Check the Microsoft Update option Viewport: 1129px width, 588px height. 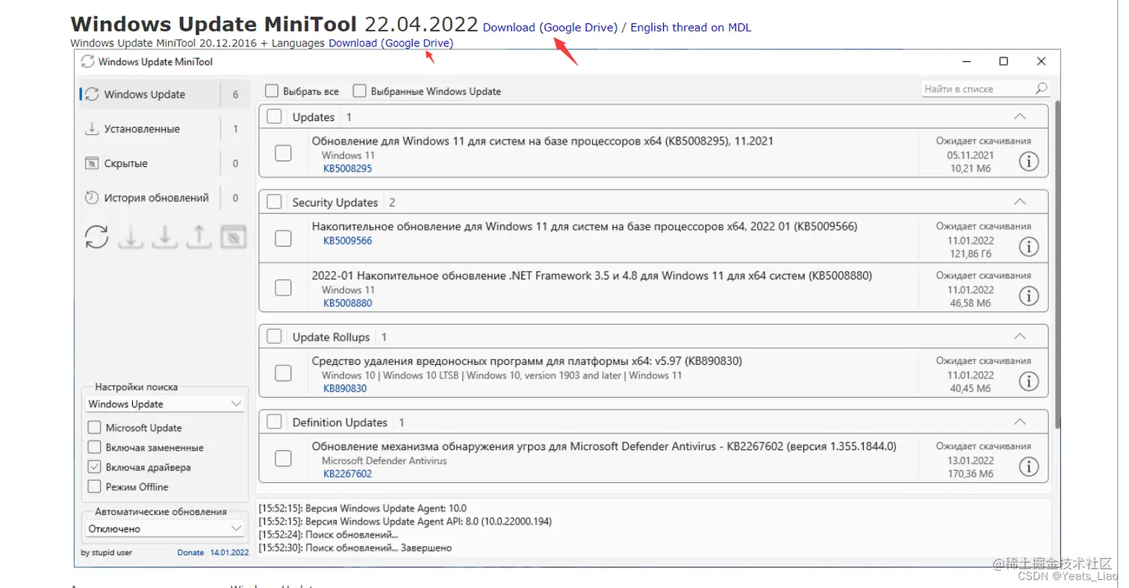[94, 428]
